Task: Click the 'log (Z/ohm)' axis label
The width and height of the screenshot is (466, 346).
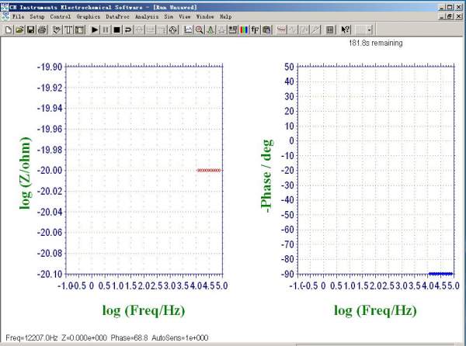Action: pos(26,173)
